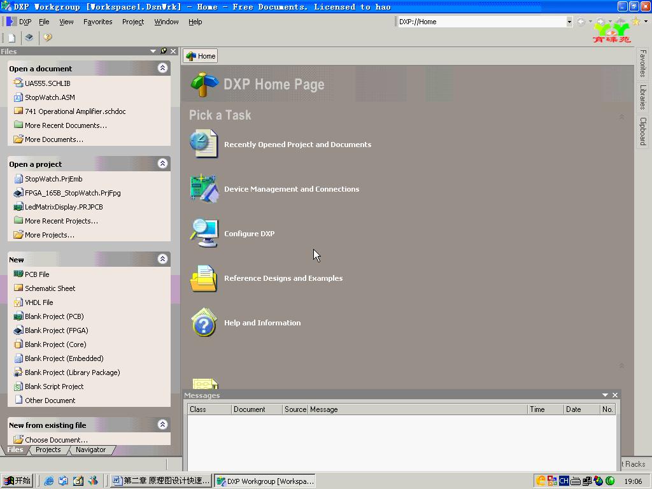Open the Reference Designs and Examples folder icon
The image size is (652, 489).
coord(204,278)
